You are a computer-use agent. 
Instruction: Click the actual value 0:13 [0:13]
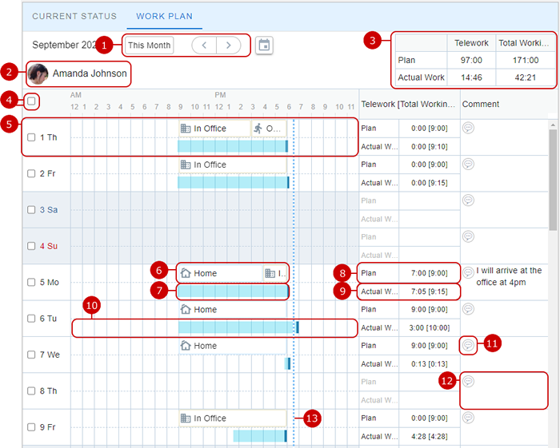(430, 364)
